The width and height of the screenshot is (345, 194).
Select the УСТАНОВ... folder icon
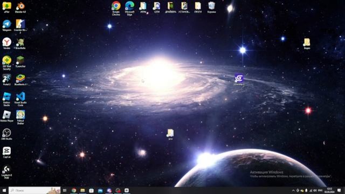184,7
